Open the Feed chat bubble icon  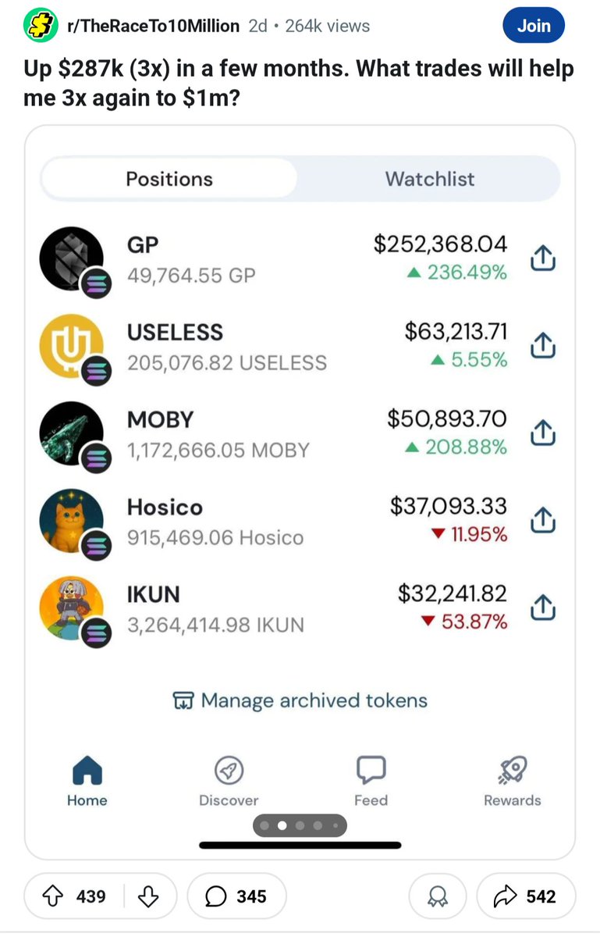pyautogui.click(x=371, y=770)
